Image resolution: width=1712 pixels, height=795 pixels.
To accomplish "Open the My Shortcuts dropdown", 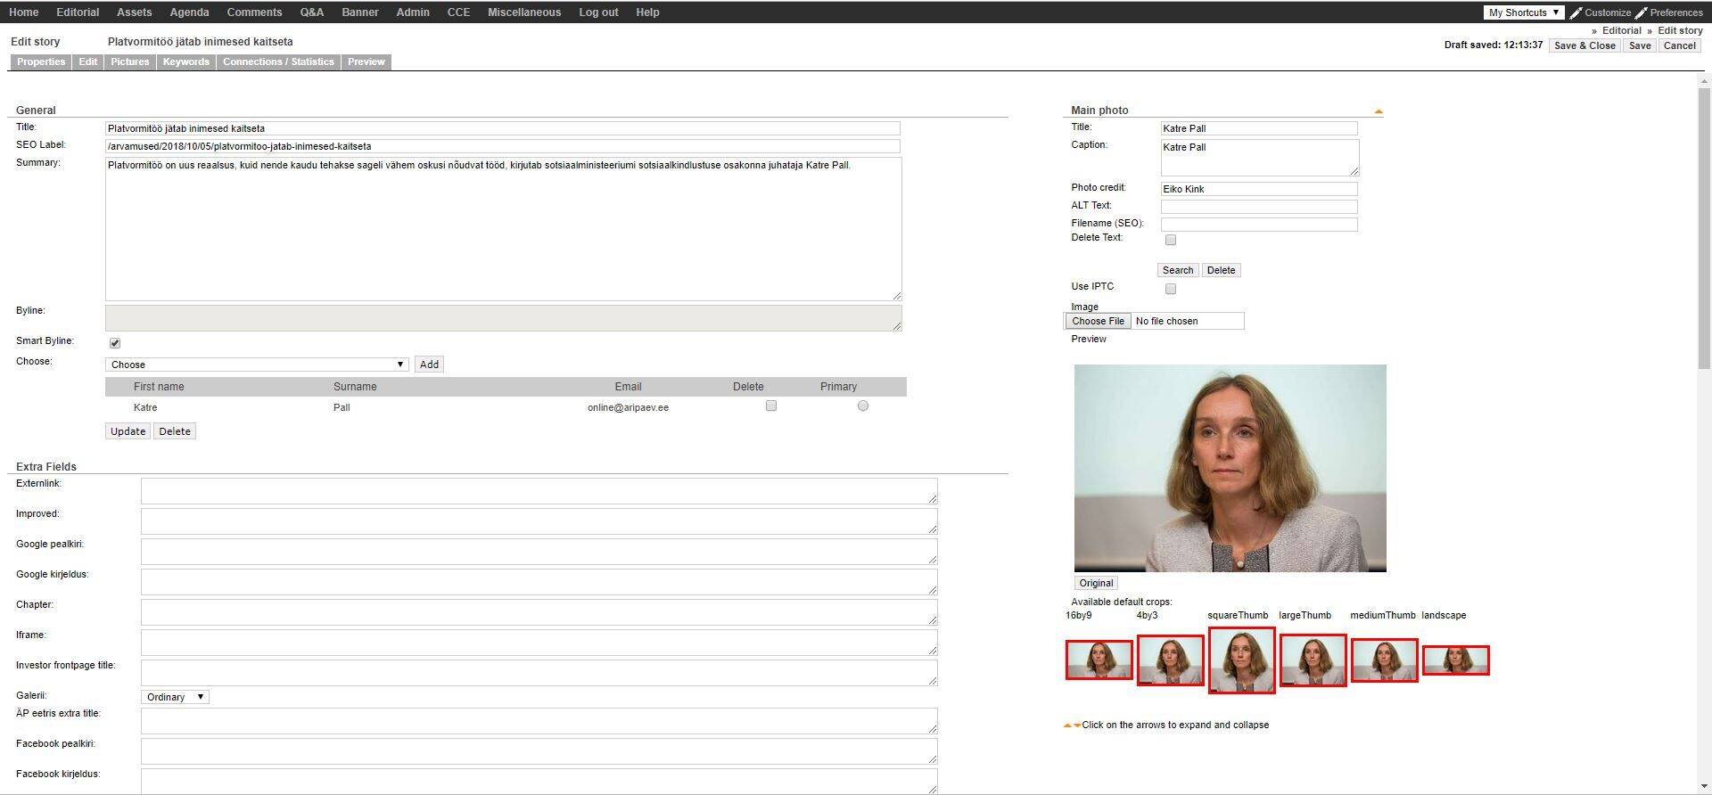I will [x=1523, y=12].
